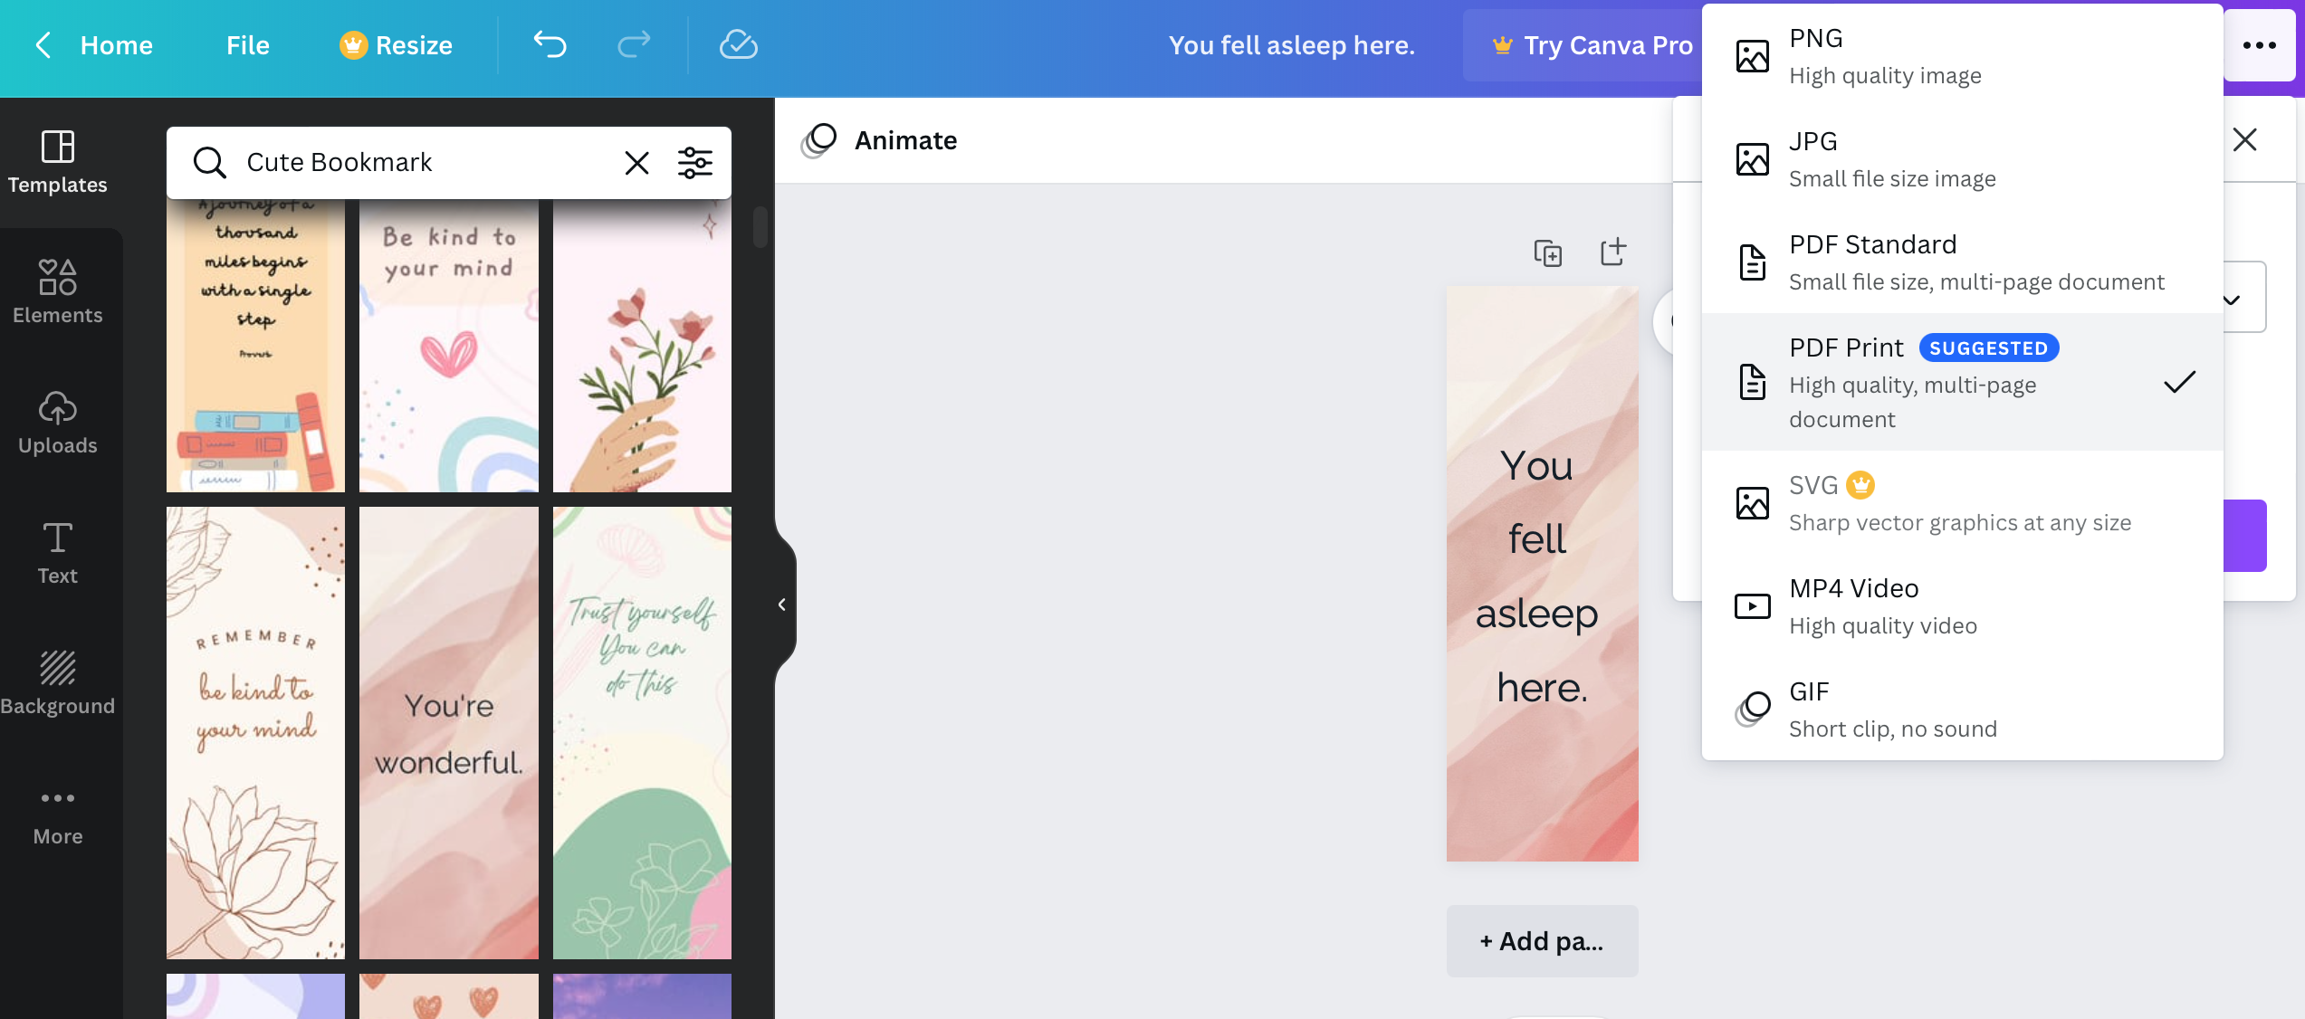The image size is (2305, 1019).
Task: Click the Uploads sidebar icon
Action: 57,419
